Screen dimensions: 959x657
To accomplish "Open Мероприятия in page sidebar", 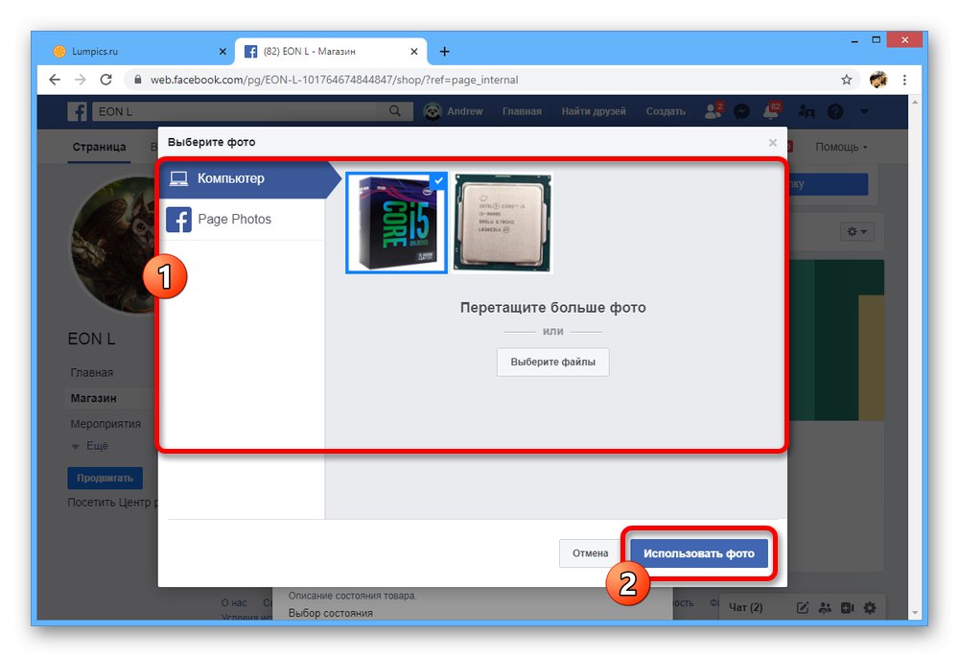I will click(105, 424).
